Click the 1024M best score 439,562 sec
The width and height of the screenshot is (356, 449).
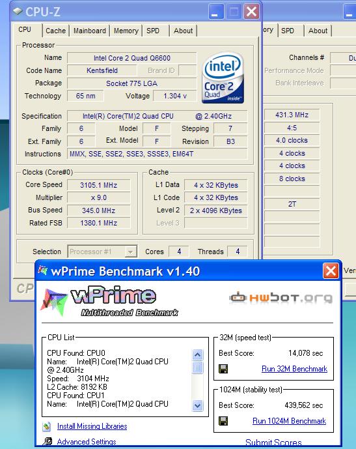(x=304, y=405)
